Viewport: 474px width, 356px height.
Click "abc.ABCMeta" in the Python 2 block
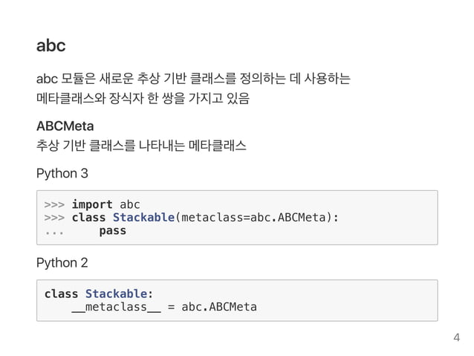pos(219,307)
